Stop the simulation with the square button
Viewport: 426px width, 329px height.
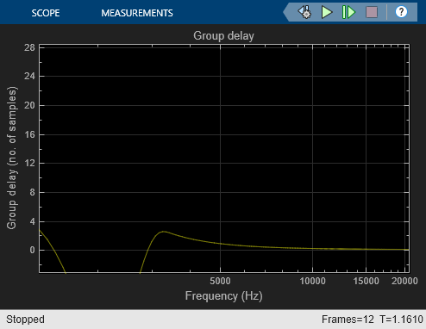(372, 12)
